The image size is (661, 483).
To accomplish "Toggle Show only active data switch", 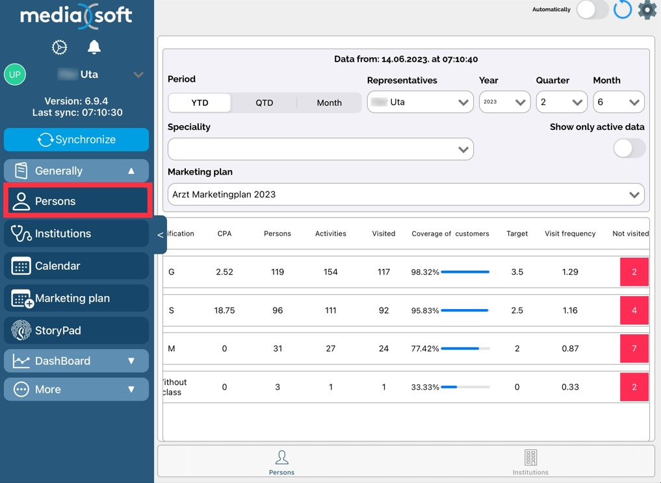I will tap(629, 149).
